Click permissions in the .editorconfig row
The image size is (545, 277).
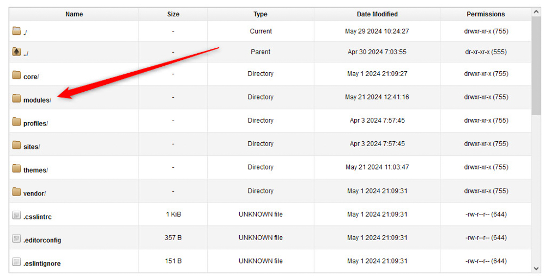click(486, 237)
